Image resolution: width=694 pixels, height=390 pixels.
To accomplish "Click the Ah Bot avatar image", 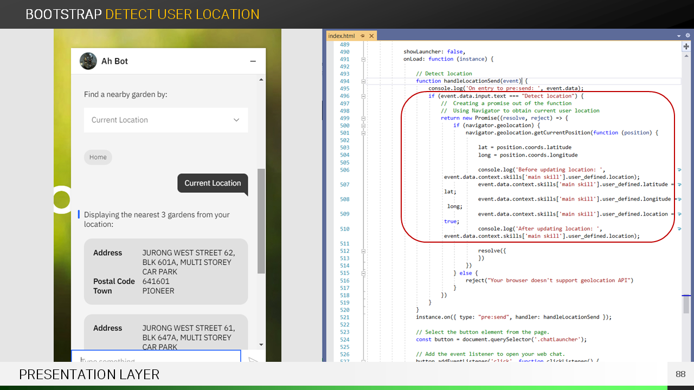I will [x=88, y=61].
